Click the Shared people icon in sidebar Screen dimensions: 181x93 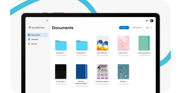[x=29, y=44]
